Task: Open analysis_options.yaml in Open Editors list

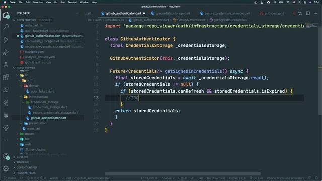Action: [40, 57]
